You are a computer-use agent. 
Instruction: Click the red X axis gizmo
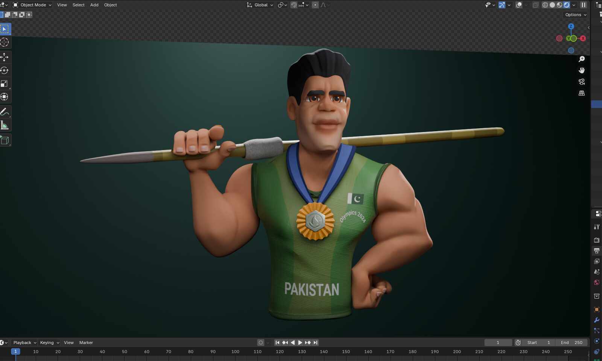(583, 38)
